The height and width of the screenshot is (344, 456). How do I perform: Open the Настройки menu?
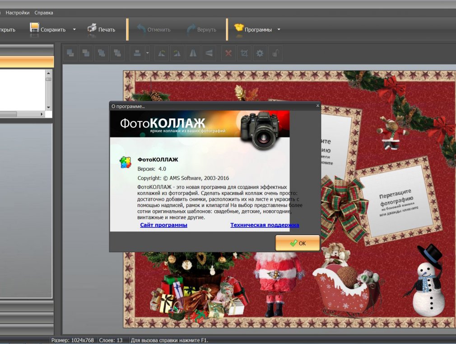pos(18,13)
